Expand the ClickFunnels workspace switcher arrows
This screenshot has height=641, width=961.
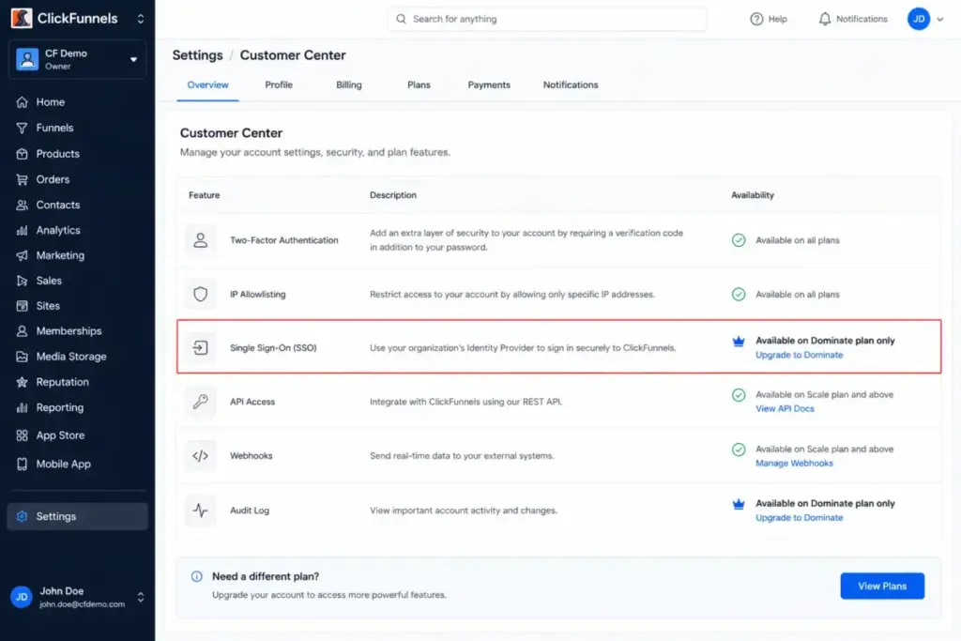tap(141, 19)
